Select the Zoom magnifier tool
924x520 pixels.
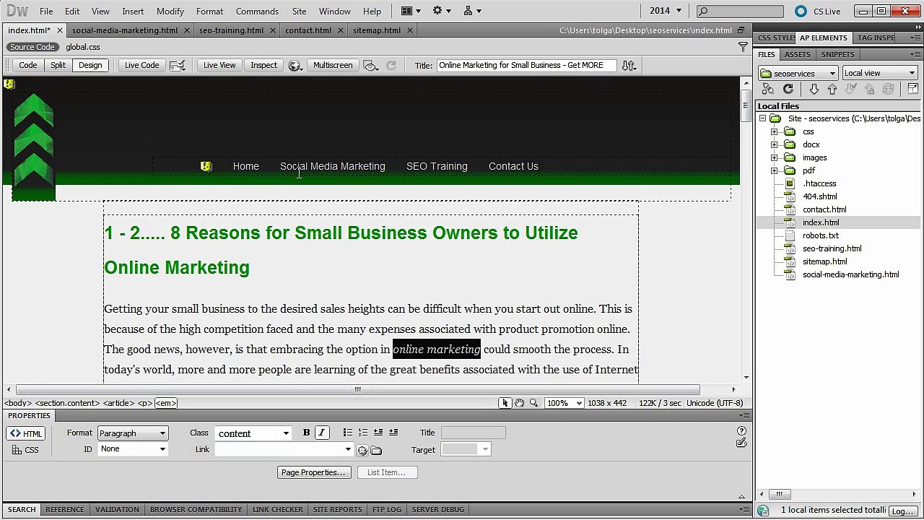(533, 403)
